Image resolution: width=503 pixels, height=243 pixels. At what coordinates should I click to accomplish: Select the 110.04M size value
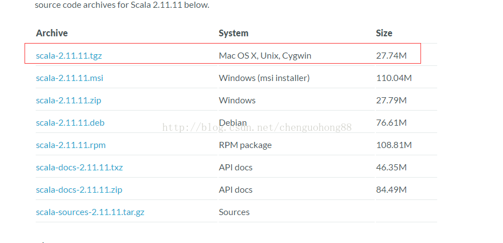(394, 78)
